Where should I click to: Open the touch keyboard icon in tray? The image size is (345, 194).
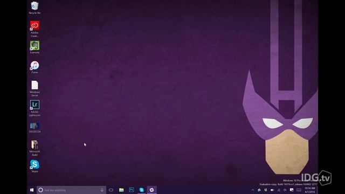click(299, 190)
